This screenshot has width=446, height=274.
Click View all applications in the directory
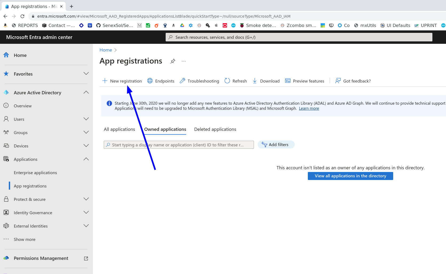pyautogui.click(x=350, y=176)
